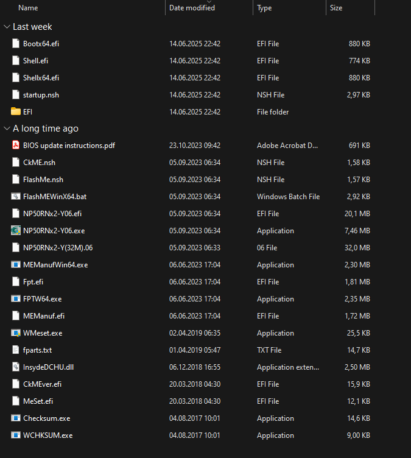This screenshot has width=411, height=458.
Task: Select file name MeSet.efi
Action: click(x=38, y=401)
